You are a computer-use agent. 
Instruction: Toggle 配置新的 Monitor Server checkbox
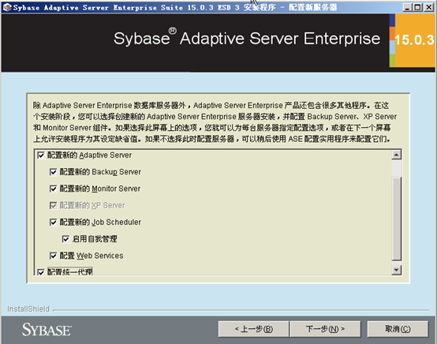tap(53, 189)
